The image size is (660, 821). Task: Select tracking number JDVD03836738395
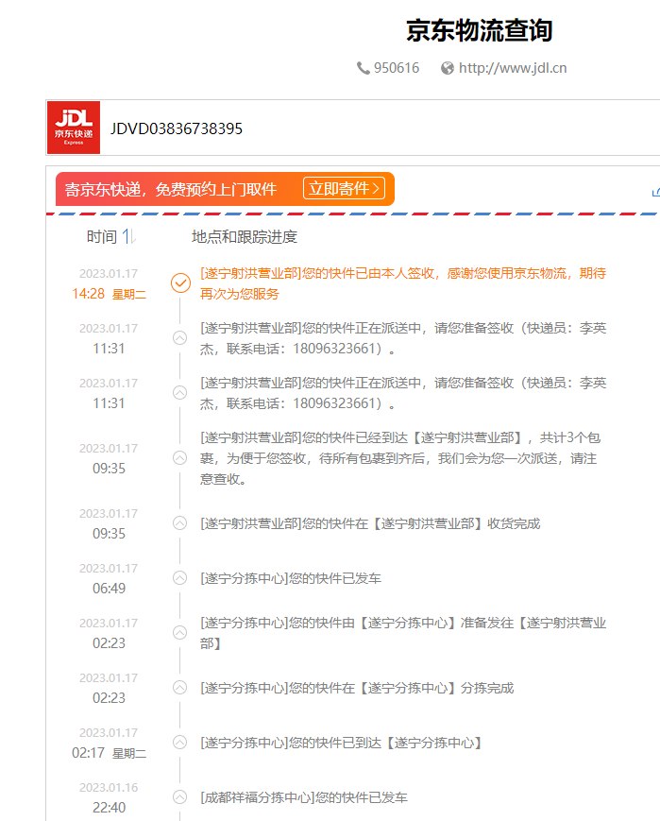177,128
